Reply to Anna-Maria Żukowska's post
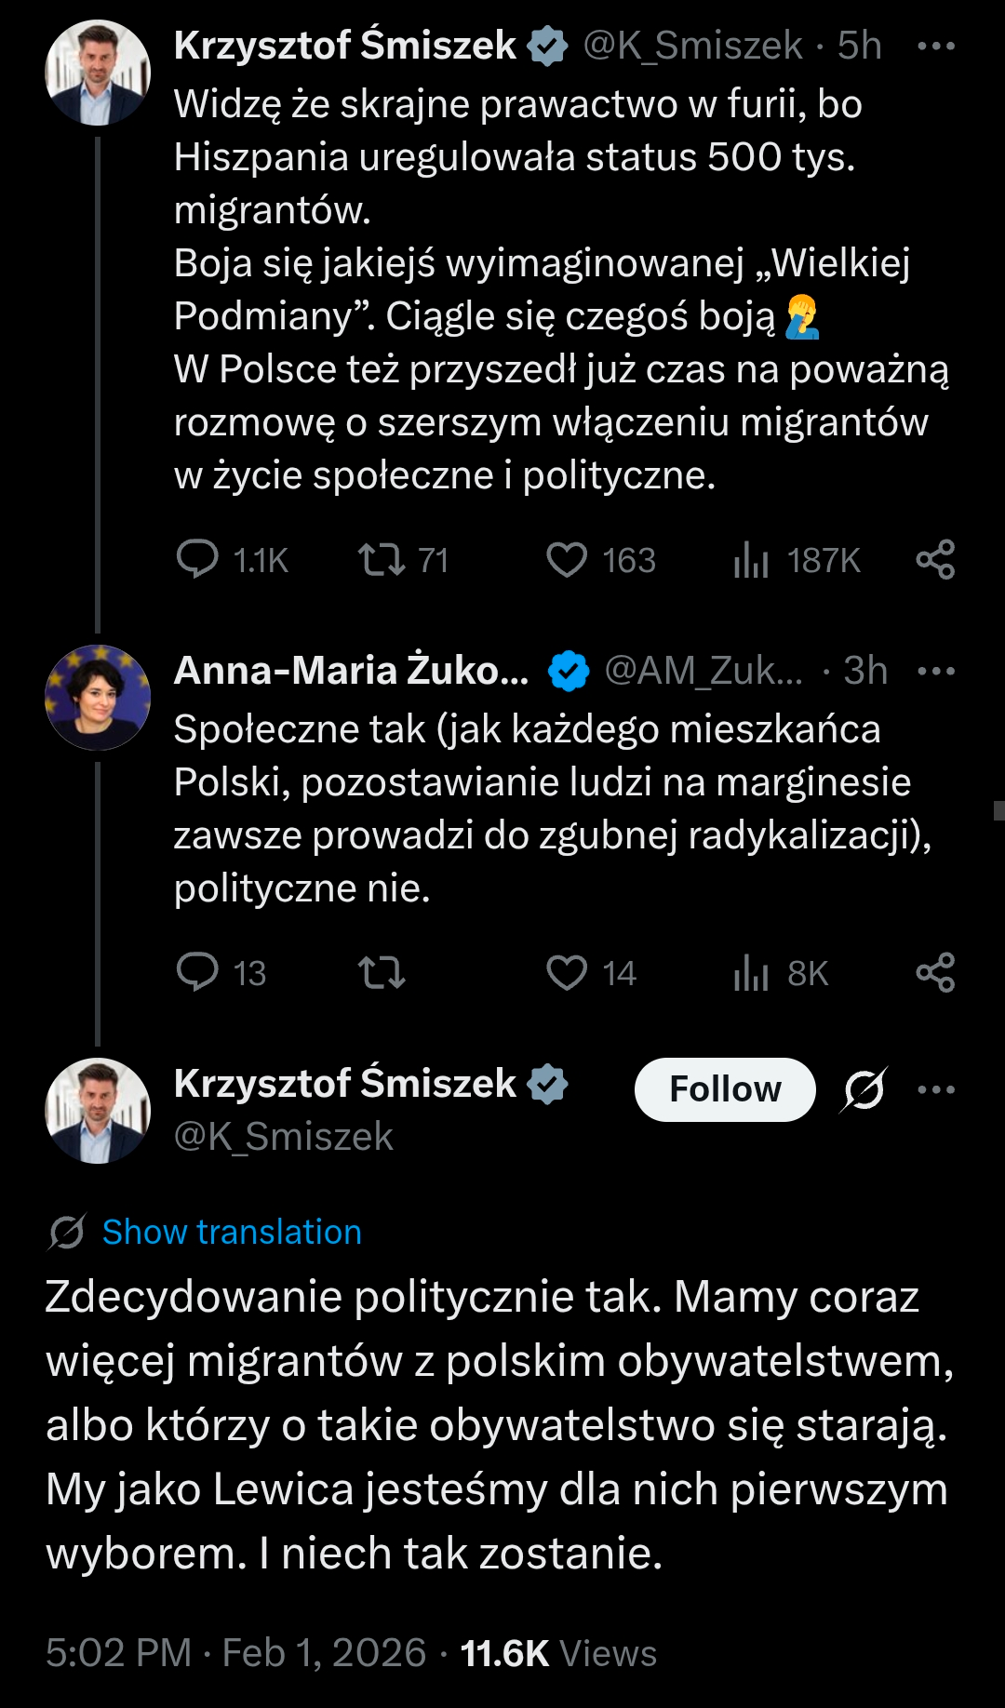Viewport: 1005px width, 1708px height. click(x=197, y=973)
